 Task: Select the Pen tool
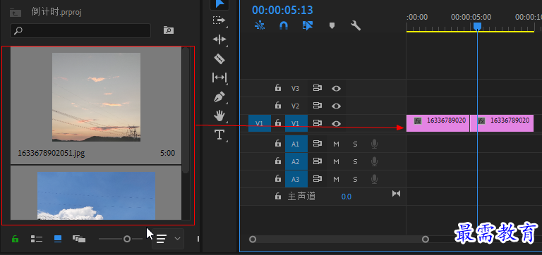[x=219, y=97]
